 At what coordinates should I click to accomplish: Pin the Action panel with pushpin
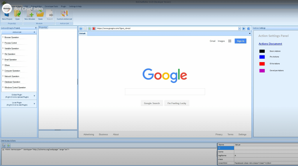click(x=36, y=28)
